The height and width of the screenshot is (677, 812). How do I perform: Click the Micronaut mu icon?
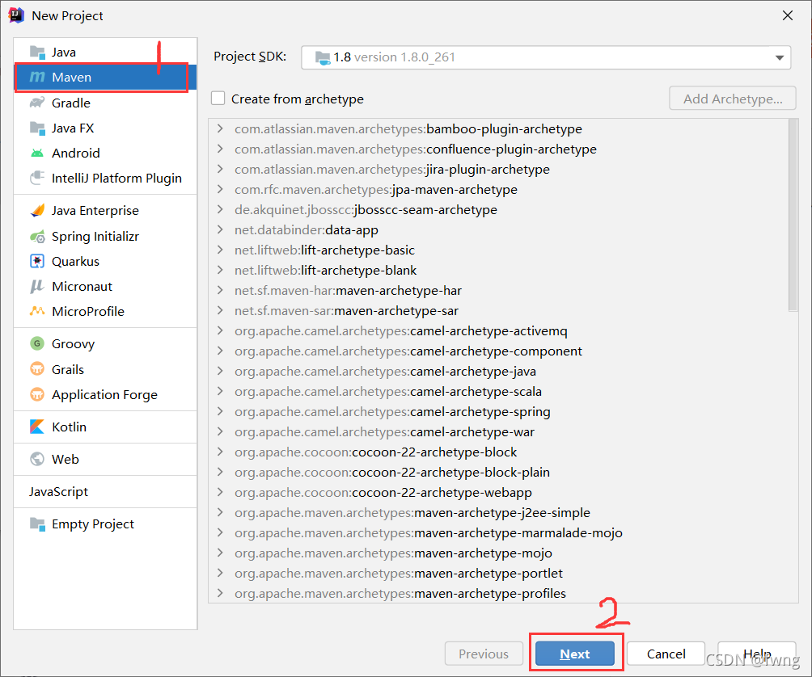(x=36, y=287)
